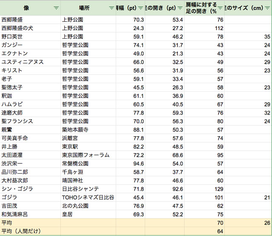Select the 築地本願寺 location cell

(76, 130)
